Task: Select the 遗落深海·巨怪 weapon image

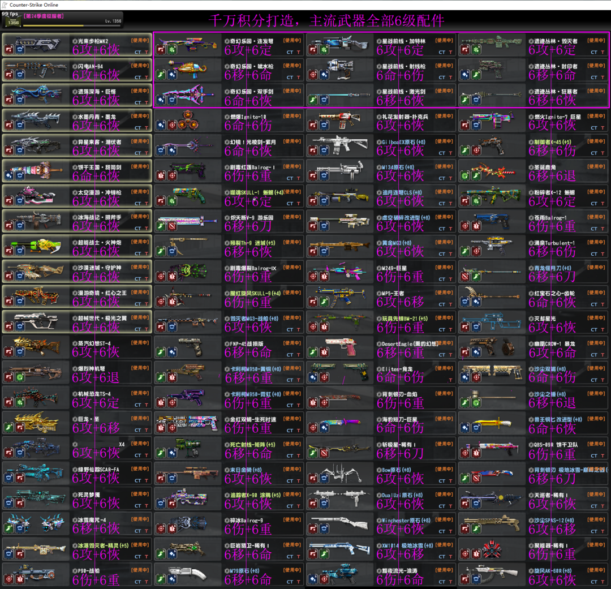Action: pos(37,94)
